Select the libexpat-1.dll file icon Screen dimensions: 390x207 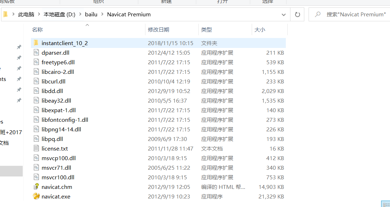click(36, 110)
